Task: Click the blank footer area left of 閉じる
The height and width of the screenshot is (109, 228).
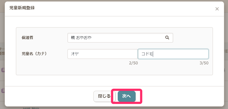Action: click(49, 96)
